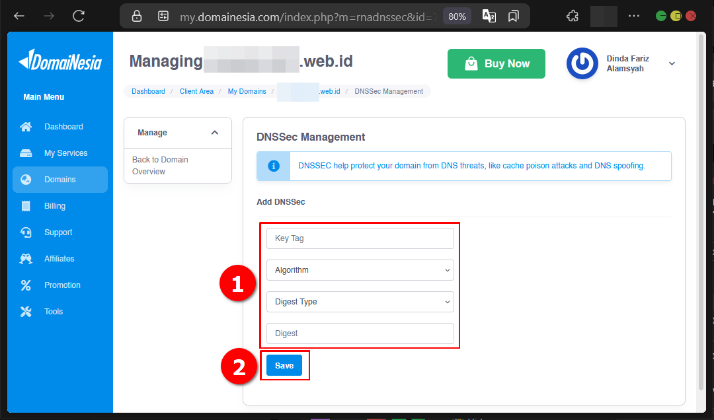Open the Digest Type dropdown
The width and height of the screenshot is (714, 420).
[360, 302]
